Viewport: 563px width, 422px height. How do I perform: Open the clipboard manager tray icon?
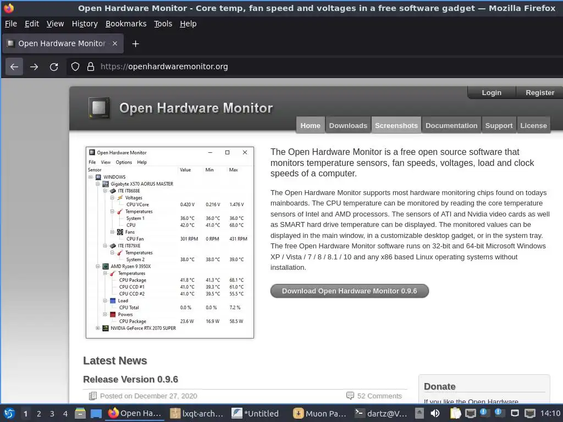[x=455, y=413]
